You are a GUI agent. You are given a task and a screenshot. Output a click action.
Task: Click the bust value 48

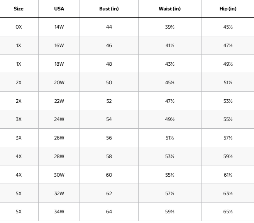pos(109,64)
